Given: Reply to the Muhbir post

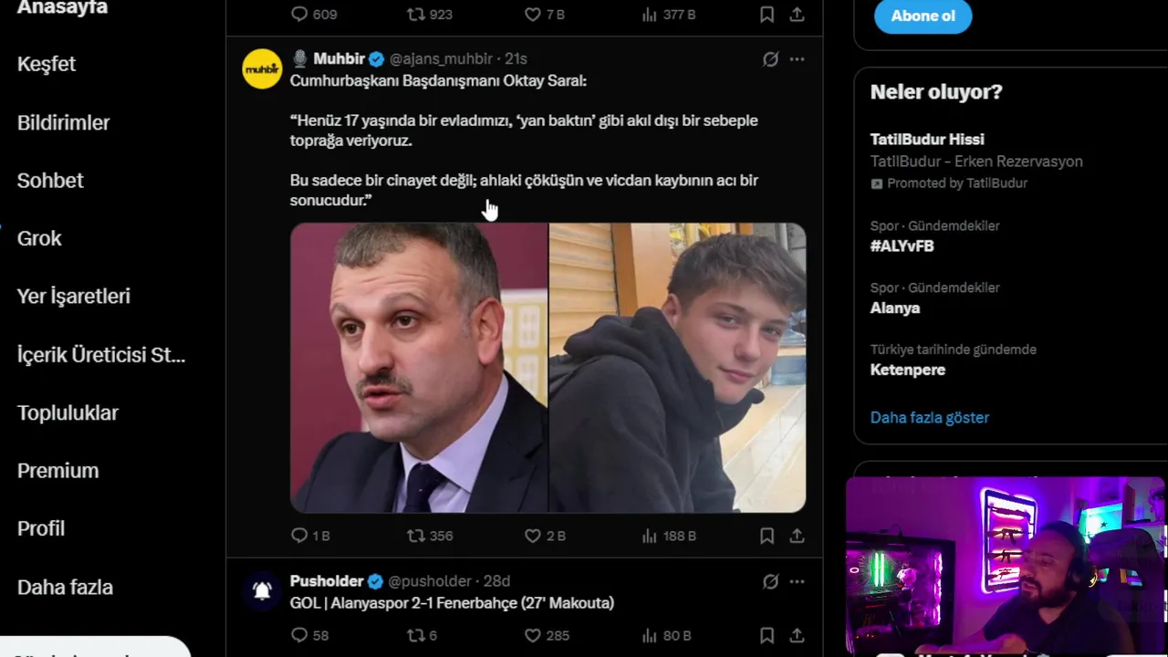Looking at the screenshot, I should click(299, 536).
